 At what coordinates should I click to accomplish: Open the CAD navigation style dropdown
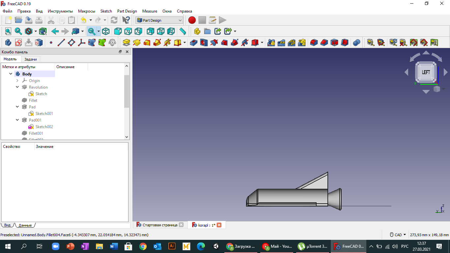[398, 235]
